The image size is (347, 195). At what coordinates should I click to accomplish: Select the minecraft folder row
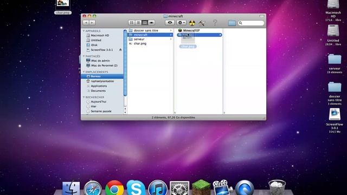tap(150, 35)
